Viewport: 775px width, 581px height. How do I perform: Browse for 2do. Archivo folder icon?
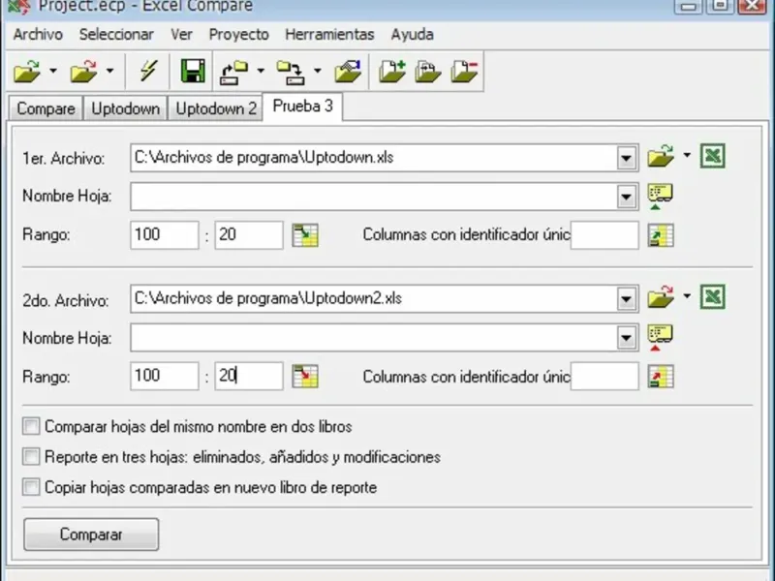[661, 297]
